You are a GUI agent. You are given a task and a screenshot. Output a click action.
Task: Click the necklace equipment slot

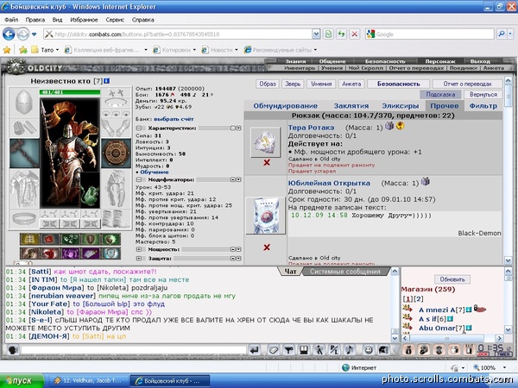(116, 103)
